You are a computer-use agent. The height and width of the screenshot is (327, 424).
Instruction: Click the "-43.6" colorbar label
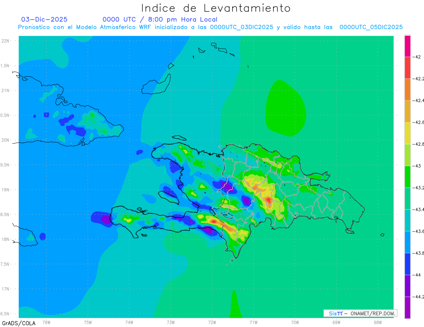coord(418,231)
